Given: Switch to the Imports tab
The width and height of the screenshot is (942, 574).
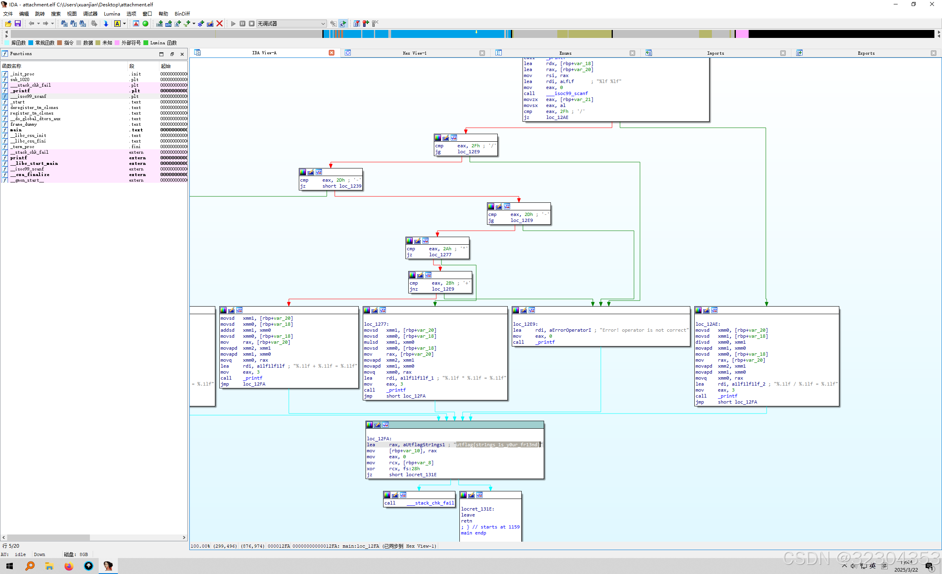Looking at the screenshot, I should [x=715, y=53].
